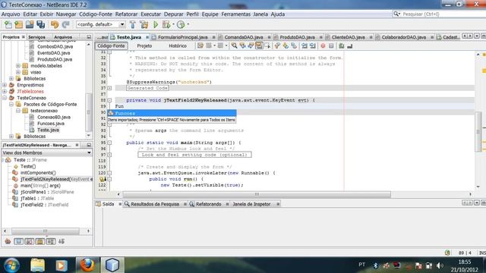Click the Debug Project icon
This screenshot has height=273, width=486.
click(x=166, y=24)
